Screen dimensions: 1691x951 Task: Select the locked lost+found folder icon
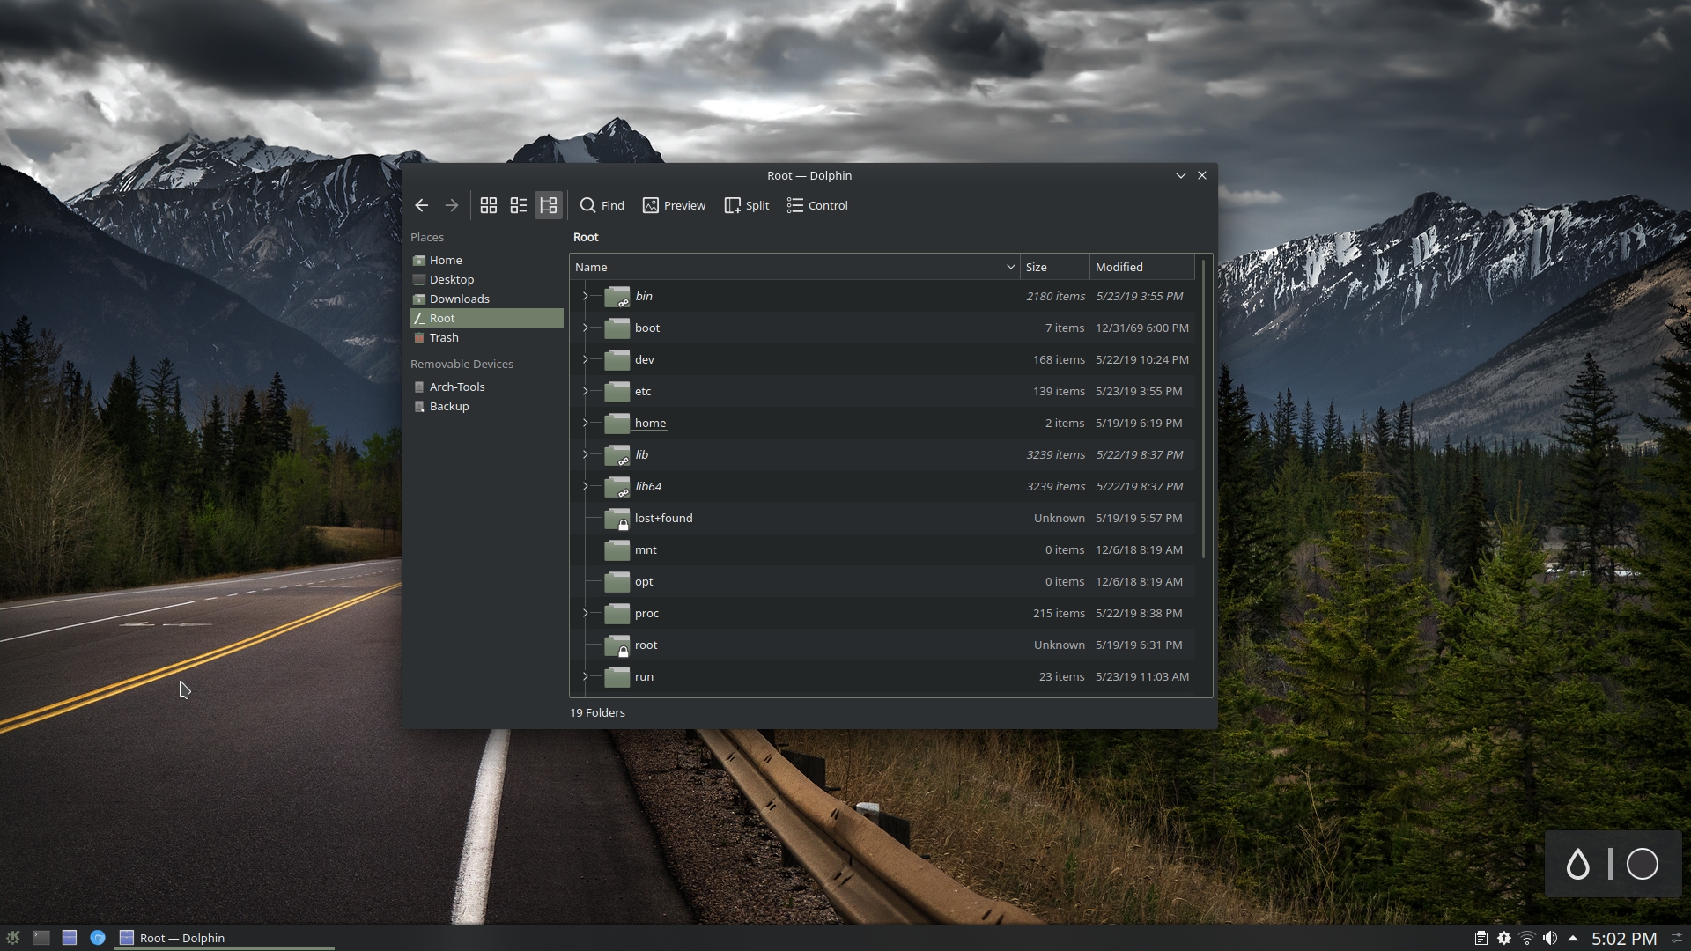(x=617, y=519)
